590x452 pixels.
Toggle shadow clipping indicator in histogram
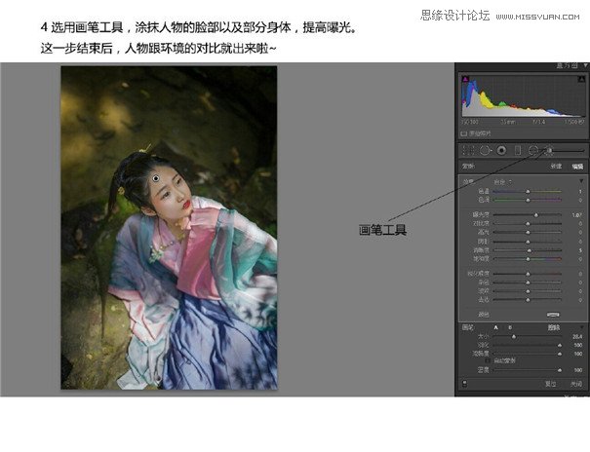tap(465, 79)
